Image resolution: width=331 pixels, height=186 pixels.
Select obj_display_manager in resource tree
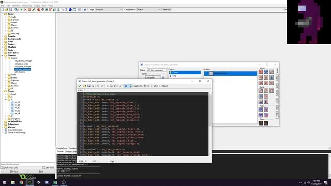pyautogui.click(x=23, y=61)
